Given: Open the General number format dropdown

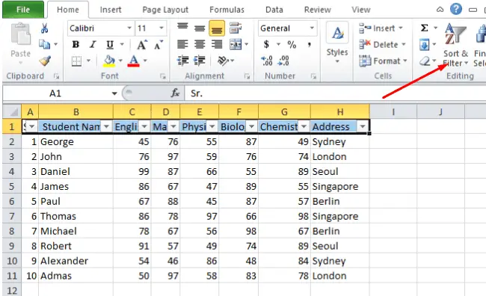Looking at the screenshot, I should [312, 28].
